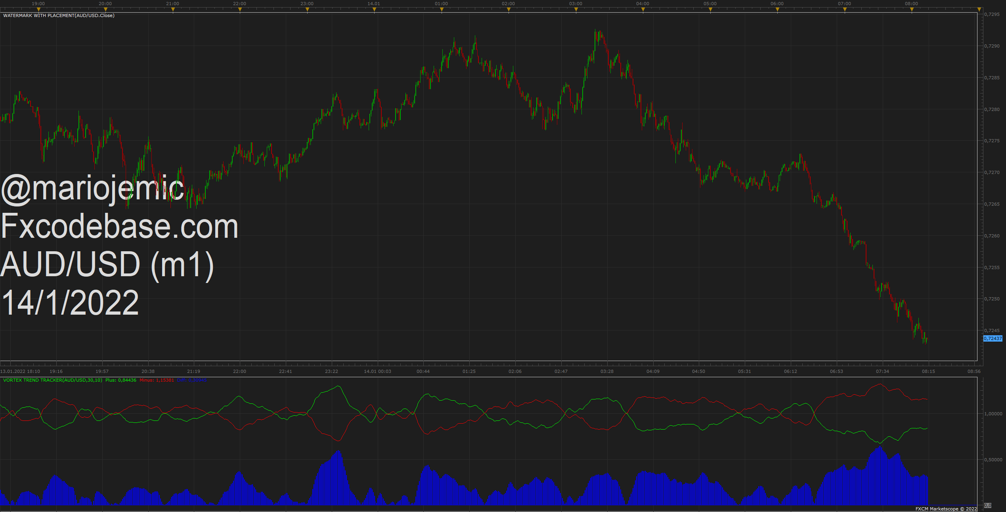
Task: Click the 04:50 time axis label
Action: [699, 371]
